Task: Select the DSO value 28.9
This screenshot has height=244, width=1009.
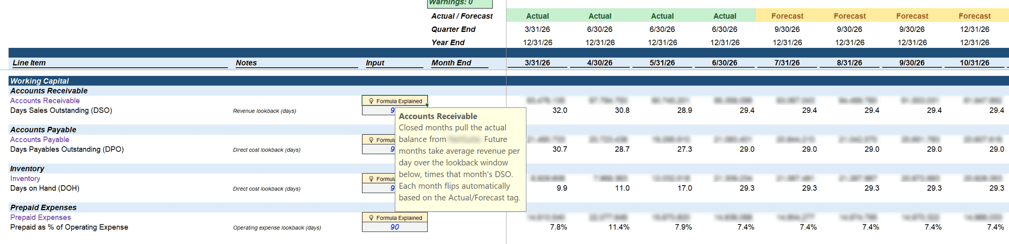Action: [684, 110]
